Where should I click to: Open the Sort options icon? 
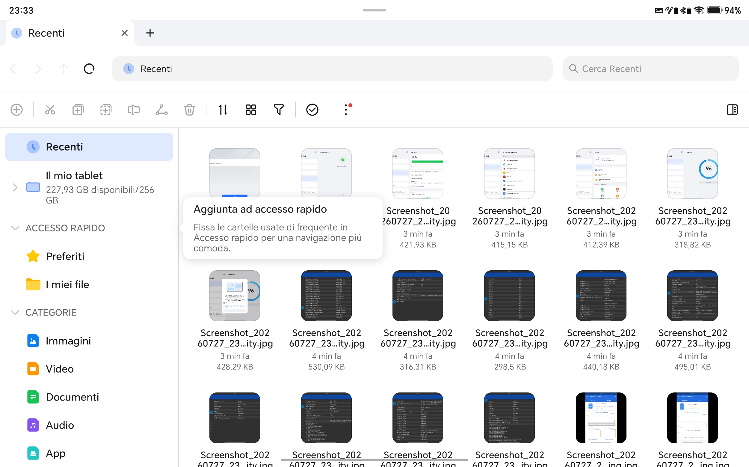point(223,110)
